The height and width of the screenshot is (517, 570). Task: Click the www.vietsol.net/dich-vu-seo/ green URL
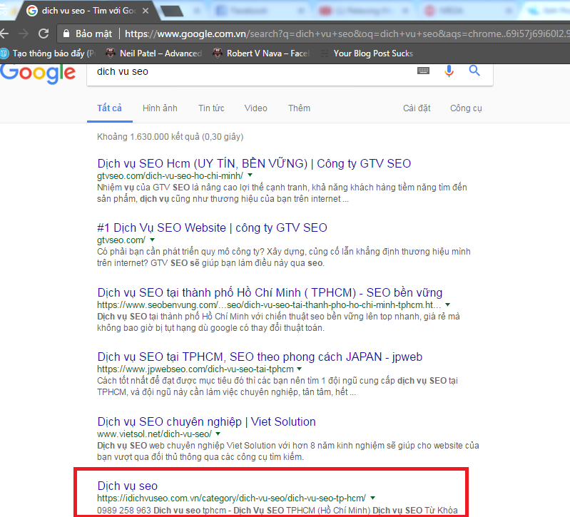[x=154, y=434]
